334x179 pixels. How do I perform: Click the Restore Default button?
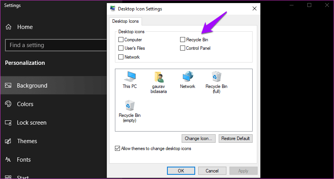236,138
